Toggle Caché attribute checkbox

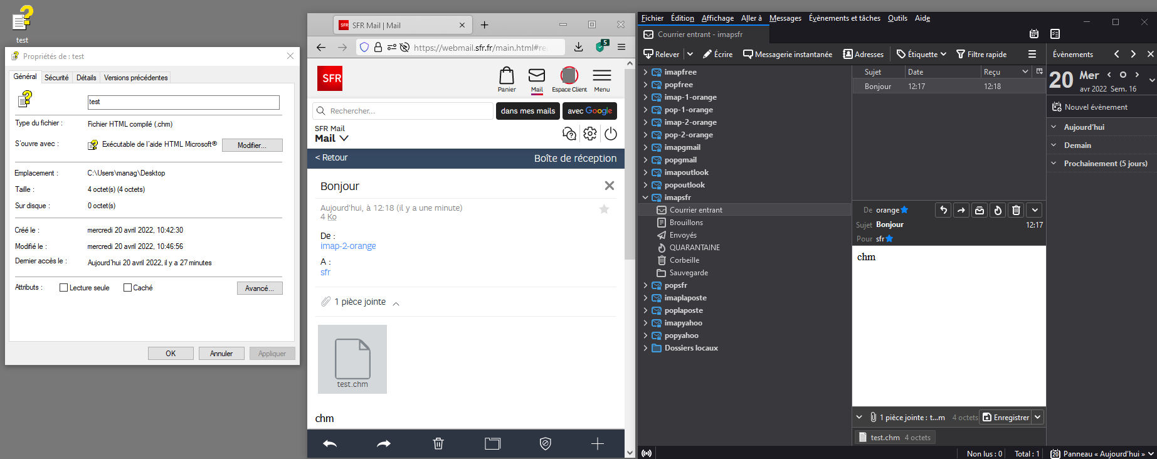127,288
